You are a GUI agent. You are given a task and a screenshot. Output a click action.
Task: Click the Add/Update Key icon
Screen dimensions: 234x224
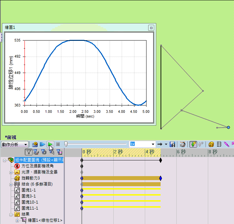click(201, 144)
